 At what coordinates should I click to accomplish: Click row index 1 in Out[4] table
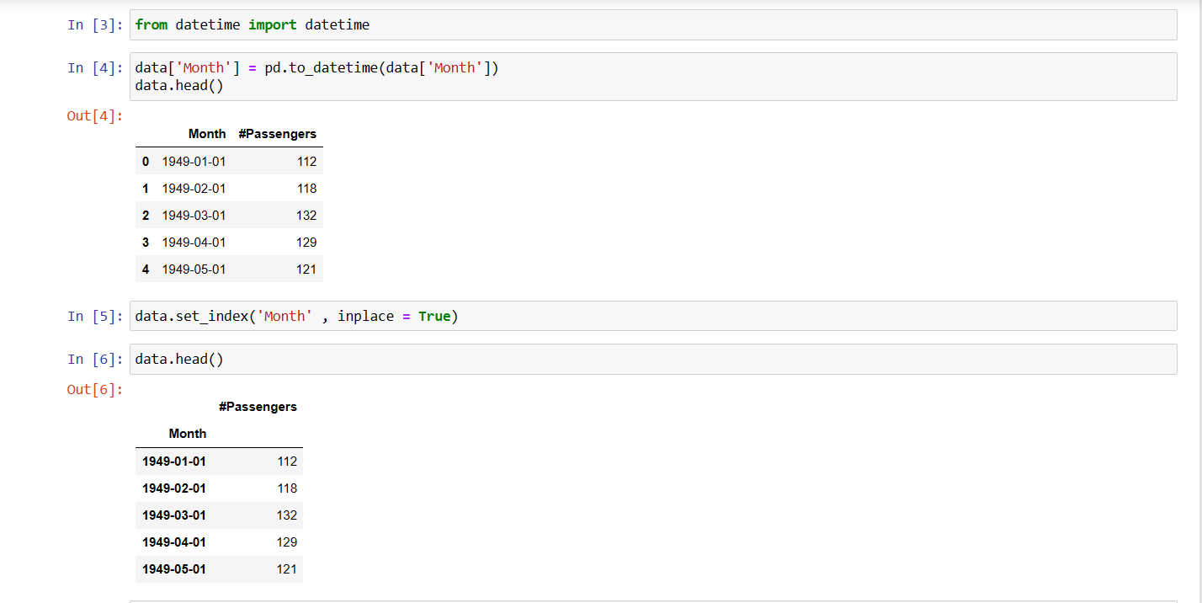146,189
